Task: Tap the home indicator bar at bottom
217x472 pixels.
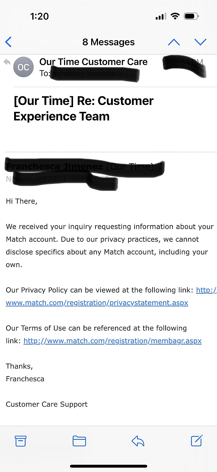Action: [109, 466]
